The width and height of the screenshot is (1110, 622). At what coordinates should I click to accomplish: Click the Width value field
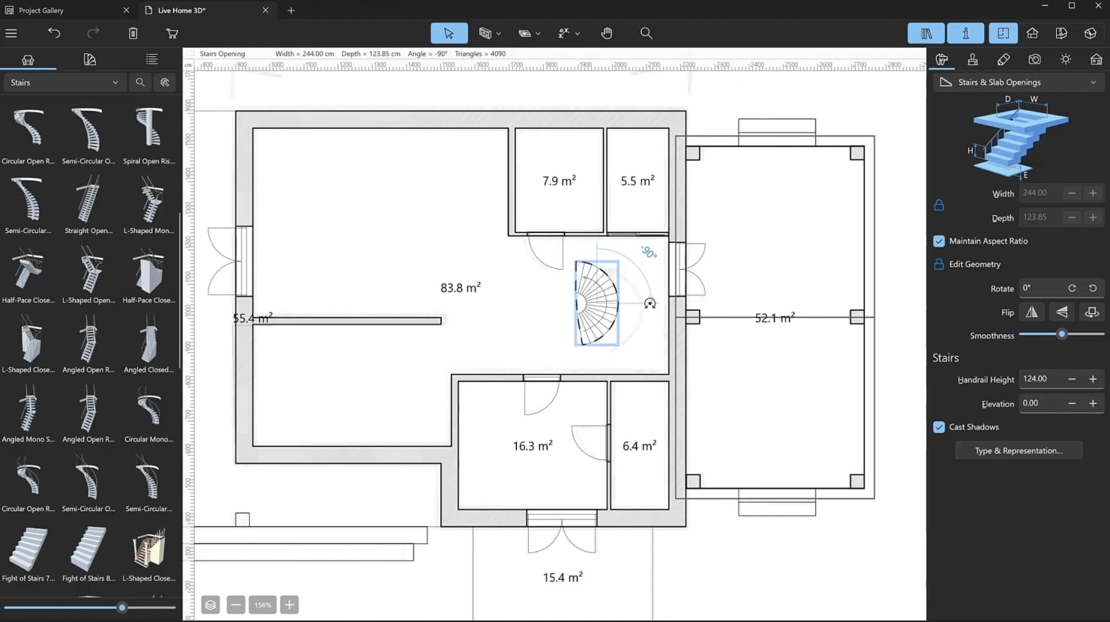click(1039, 193)
